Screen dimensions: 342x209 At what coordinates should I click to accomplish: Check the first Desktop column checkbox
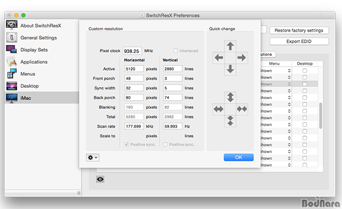point(305,71)
